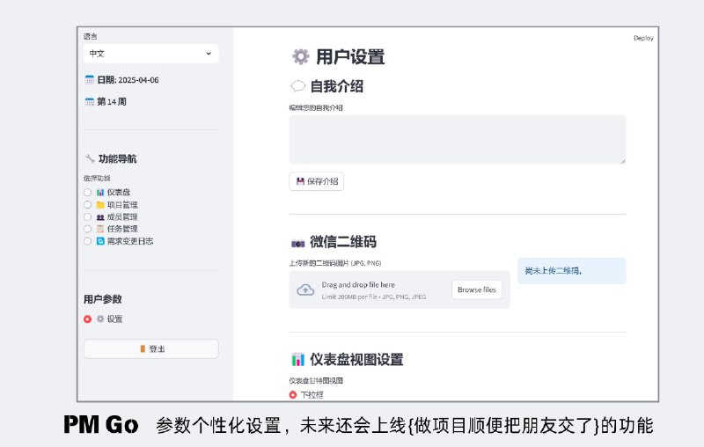Image resolution: width=704 pixels, height=447 pixels.
Task: Click the chevron arrow of the language selector
Action: pos(209,54)
